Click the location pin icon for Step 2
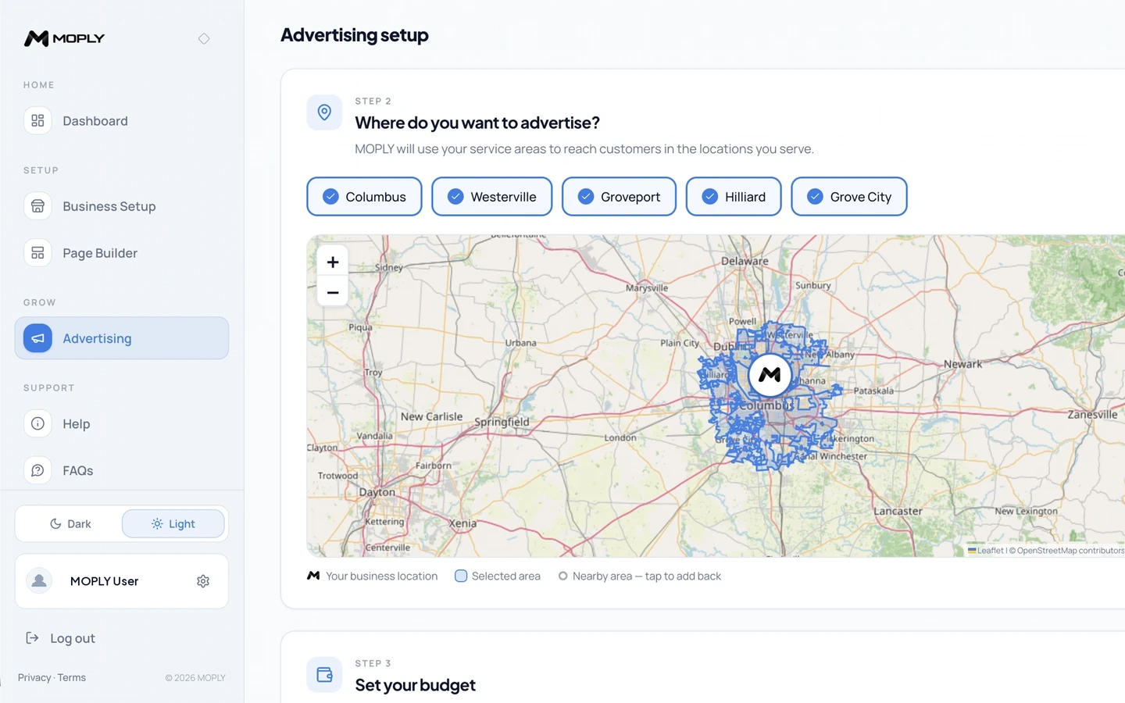 coord(324,112)
